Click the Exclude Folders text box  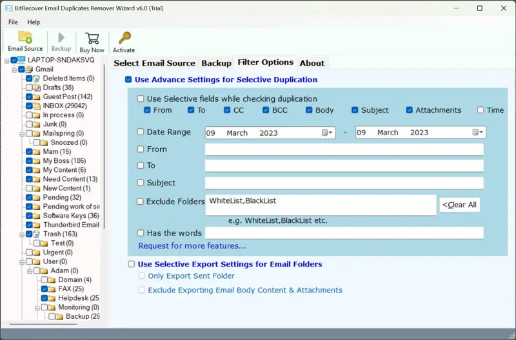click(321, 205)
